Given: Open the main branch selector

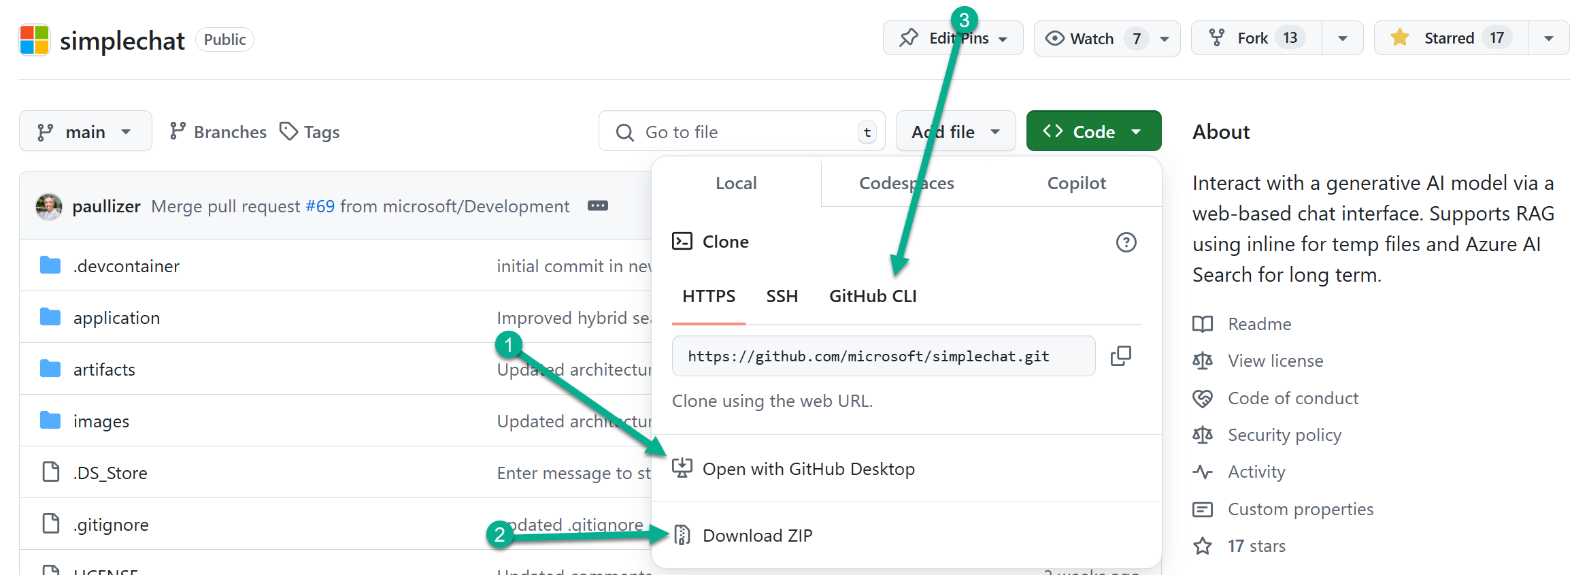Looking at the screenshot, I should [x=85, y=131].
